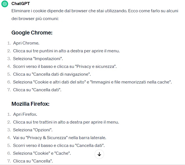The height and width of the screenshot is (165, 185).
Task: Jump to bottom with the down-arrow button
Action: click(99, 154)
